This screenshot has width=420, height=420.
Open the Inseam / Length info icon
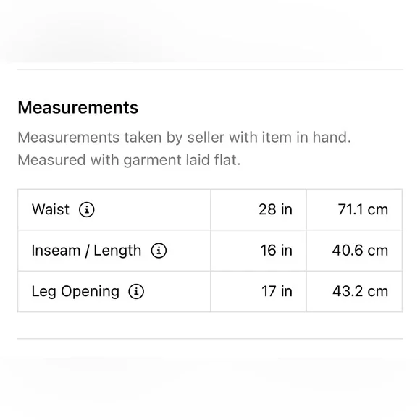[159, 251]
